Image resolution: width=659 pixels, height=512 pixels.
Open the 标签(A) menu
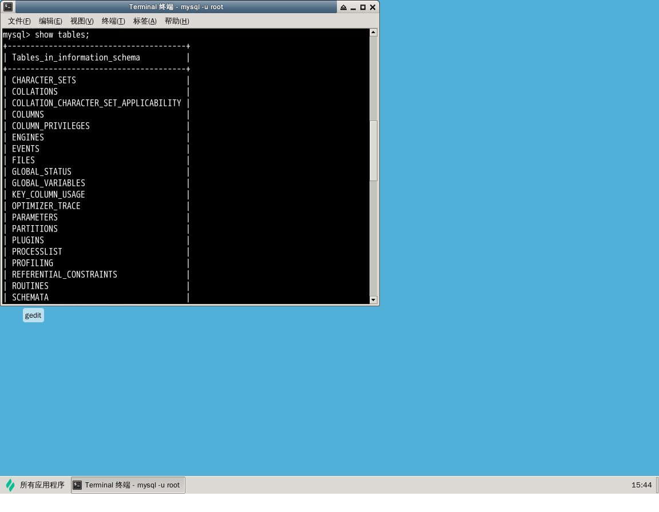click(144, 21)
